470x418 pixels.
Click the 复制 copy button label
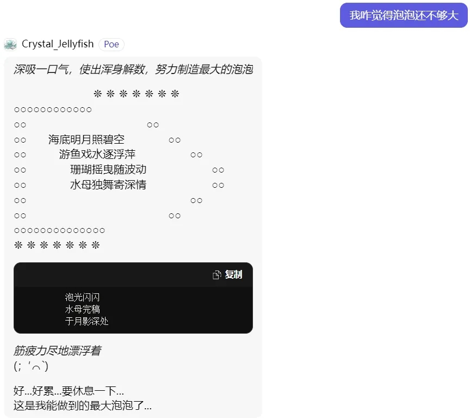pyautogui.click(x=233, y=274)
